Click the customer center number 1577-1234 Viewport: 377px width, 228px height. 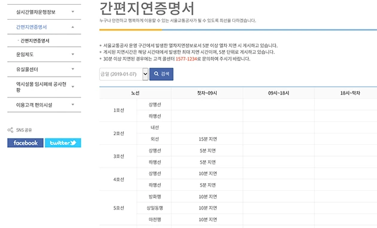click(186, 59)
